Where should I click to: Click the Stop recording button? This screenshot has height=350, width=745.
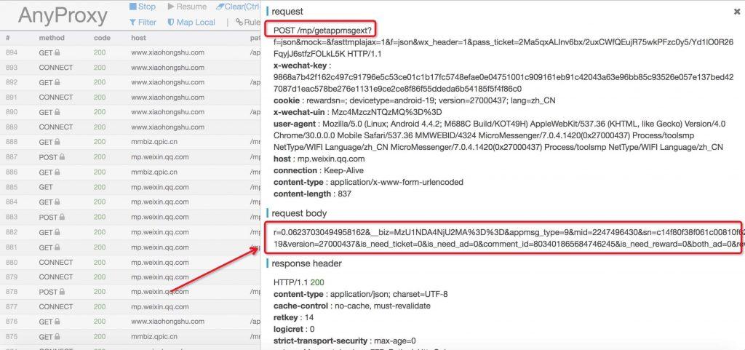click(x=143, y=7)
